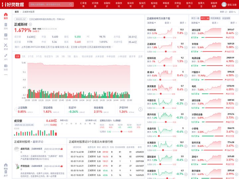Open 股市日历 in top navigation
This screenshot has width=239, height=179.
190,5
